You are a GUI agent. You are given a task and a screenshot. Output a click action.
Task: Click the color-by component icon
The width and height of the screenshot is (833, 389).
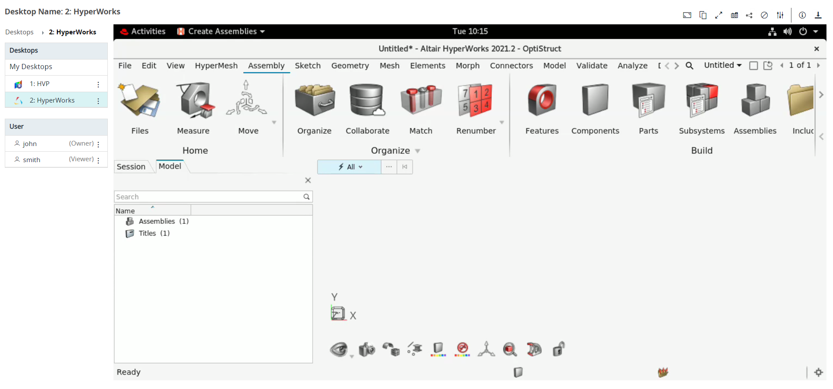click(x=438, y=349)
